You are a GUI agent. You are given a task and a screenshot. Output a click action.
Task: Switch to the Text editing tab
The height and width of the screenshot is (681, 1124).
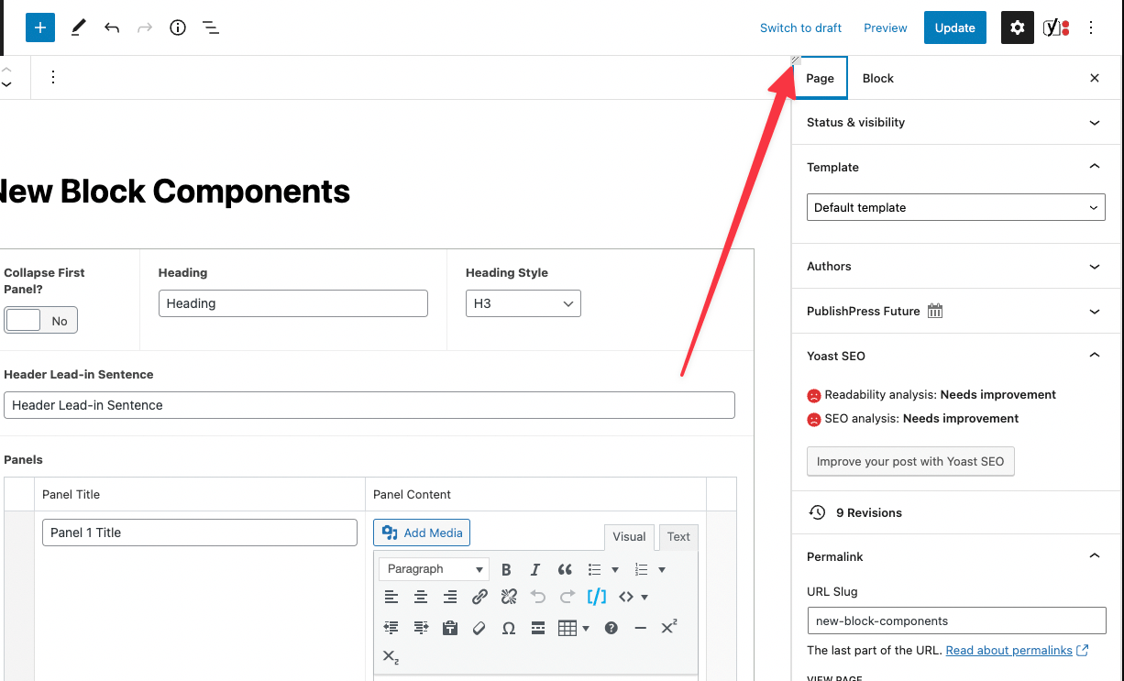tap(678, 536)
